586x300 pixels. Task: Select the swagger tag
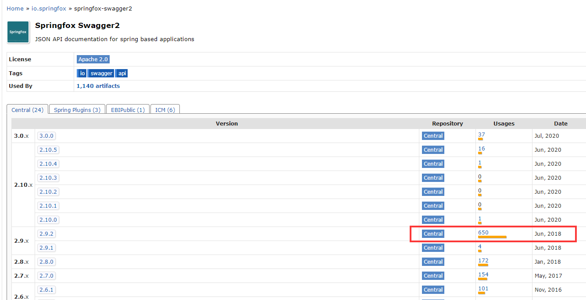coord(101,73)
